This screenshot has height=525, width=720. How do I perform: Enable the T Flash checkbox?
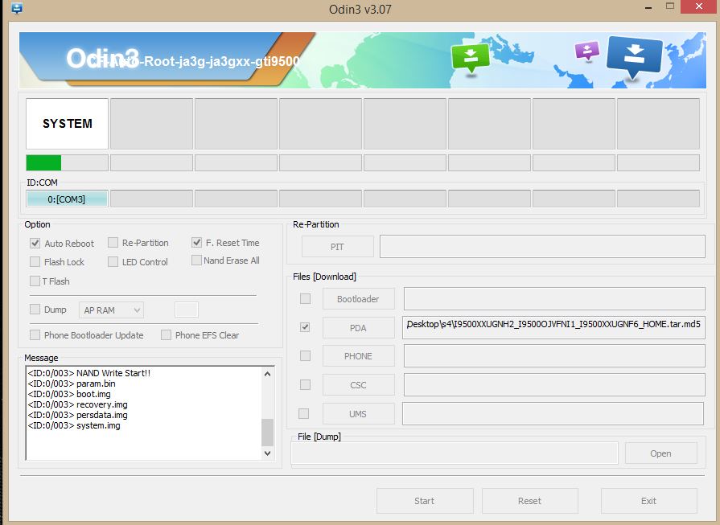[x=35, y=281]
